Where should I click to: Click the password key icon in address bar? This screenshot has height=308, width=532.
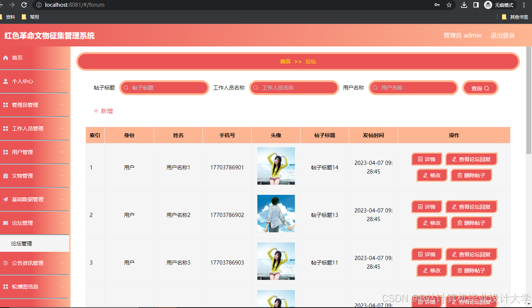pos(437,5)
